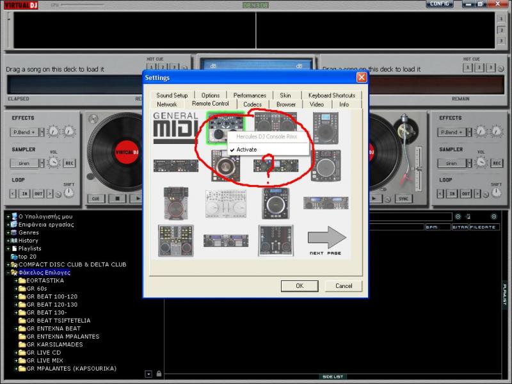Select waveform view button 3
Screen dimensions: 512x384
501,41
